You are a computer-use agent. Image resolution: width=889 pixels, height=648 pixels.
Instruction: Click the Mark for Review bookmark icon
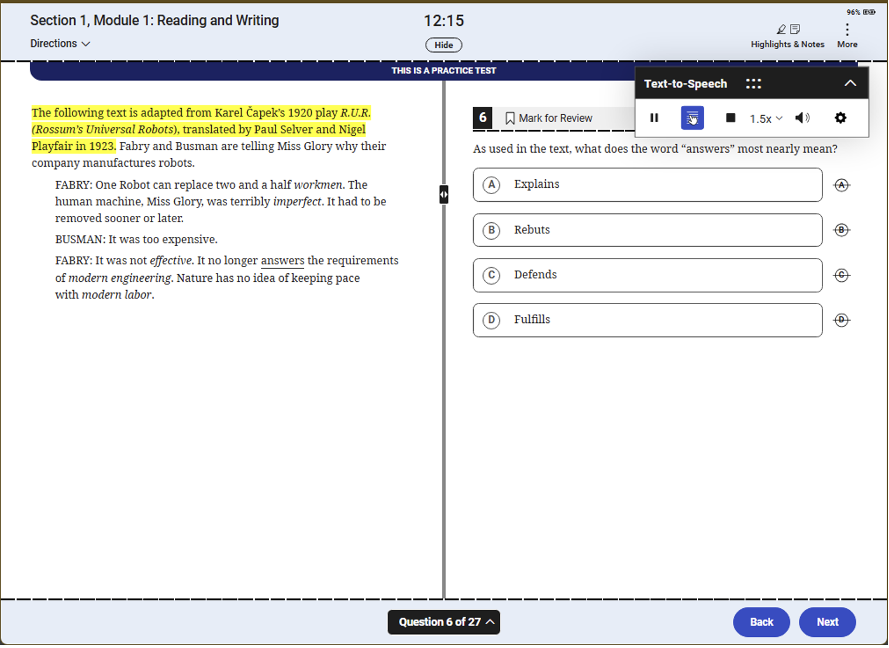(509, 118)
